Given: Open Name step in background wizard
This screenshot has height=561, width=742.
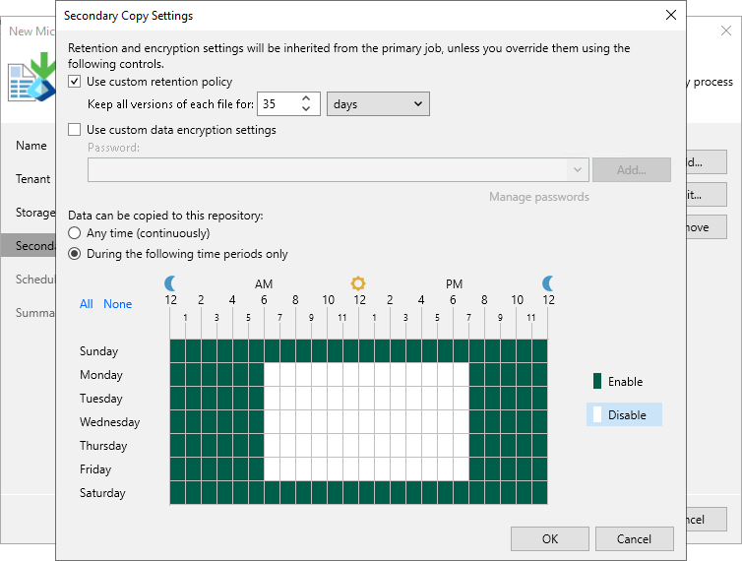Looking at the screenshot, I should click(x=31, y=146).
